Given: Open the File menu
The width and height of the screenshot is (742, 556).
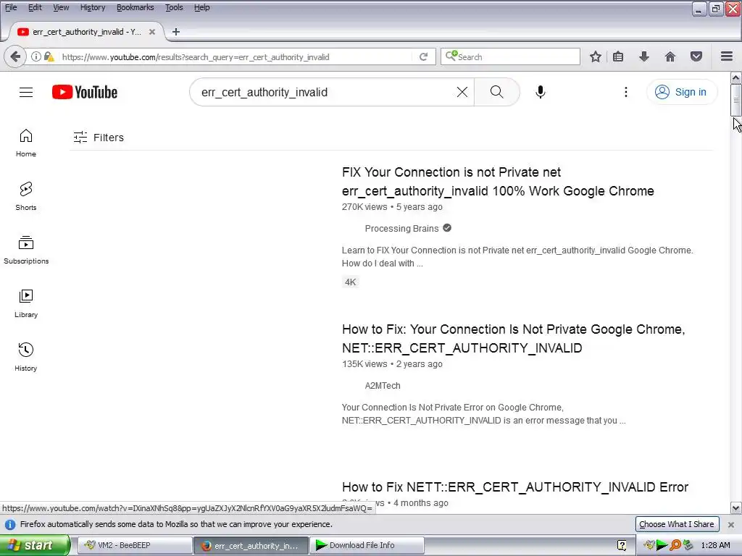Looking at the screenshot, I should (11, 7).
